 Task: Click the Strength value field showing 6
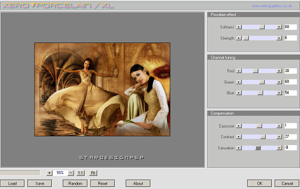pos(290,38)
